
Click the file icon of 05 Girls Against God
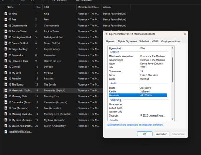point(6,37)
